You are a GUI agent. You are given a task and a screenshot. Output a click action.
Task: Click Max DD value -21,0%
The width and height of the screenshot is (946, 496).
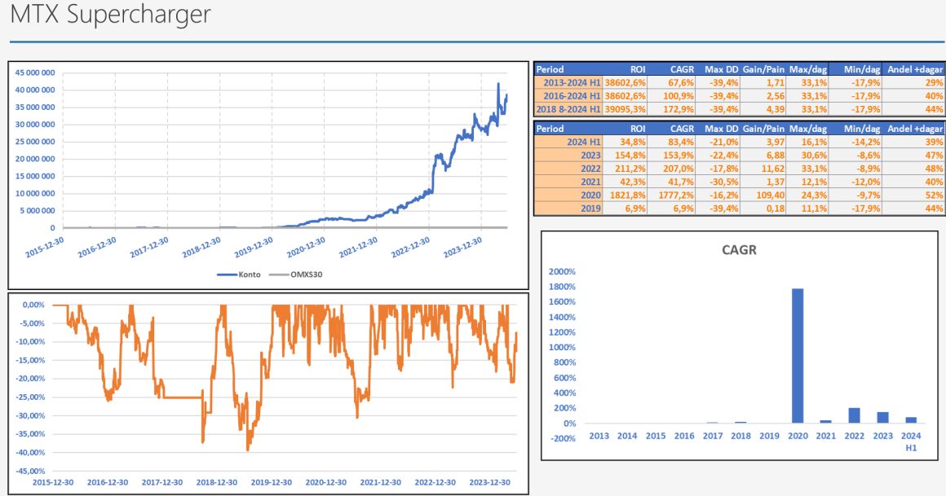point(724,142)
